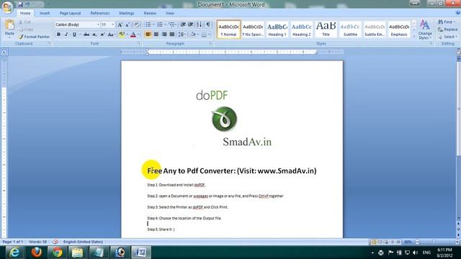Click the Save icon in Quick Access Toolbar
Image resolution: width=461 pixels, height=259 pixels.
point(20,4)
